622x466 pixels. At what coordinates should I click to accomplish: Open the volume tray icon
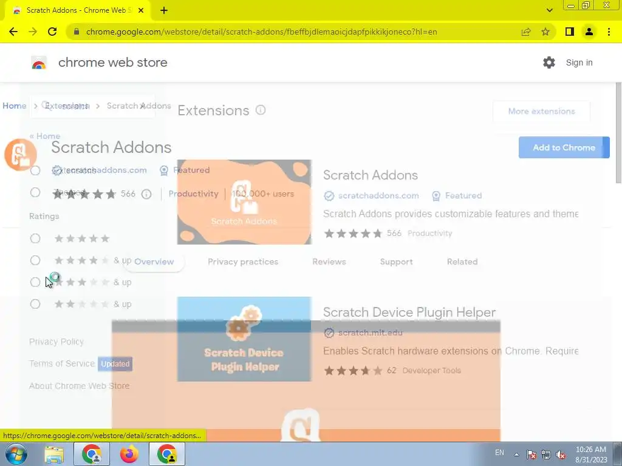pos(561,455)
